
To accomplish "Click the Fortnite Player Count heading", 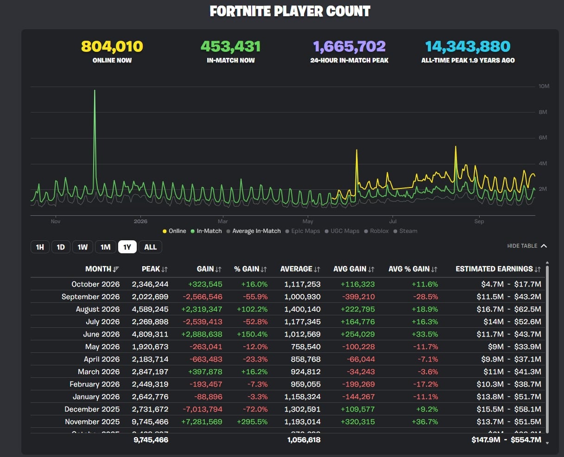I will pyautogui.click(x=290, y=11).
